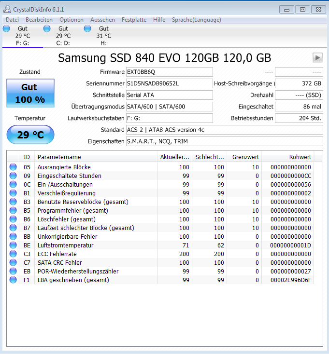Select the ECC Fehlerrate parameter name
Image resolution: width=329 pixels, height=354 pixels.
click(57, 254)
